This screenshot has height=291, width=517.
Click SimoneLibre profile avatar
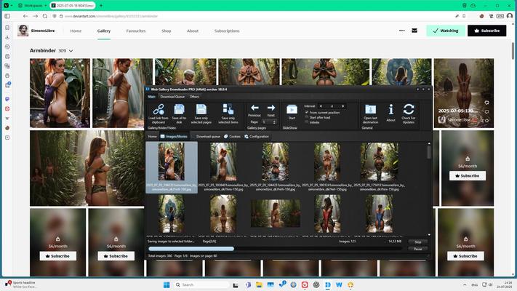23,31
